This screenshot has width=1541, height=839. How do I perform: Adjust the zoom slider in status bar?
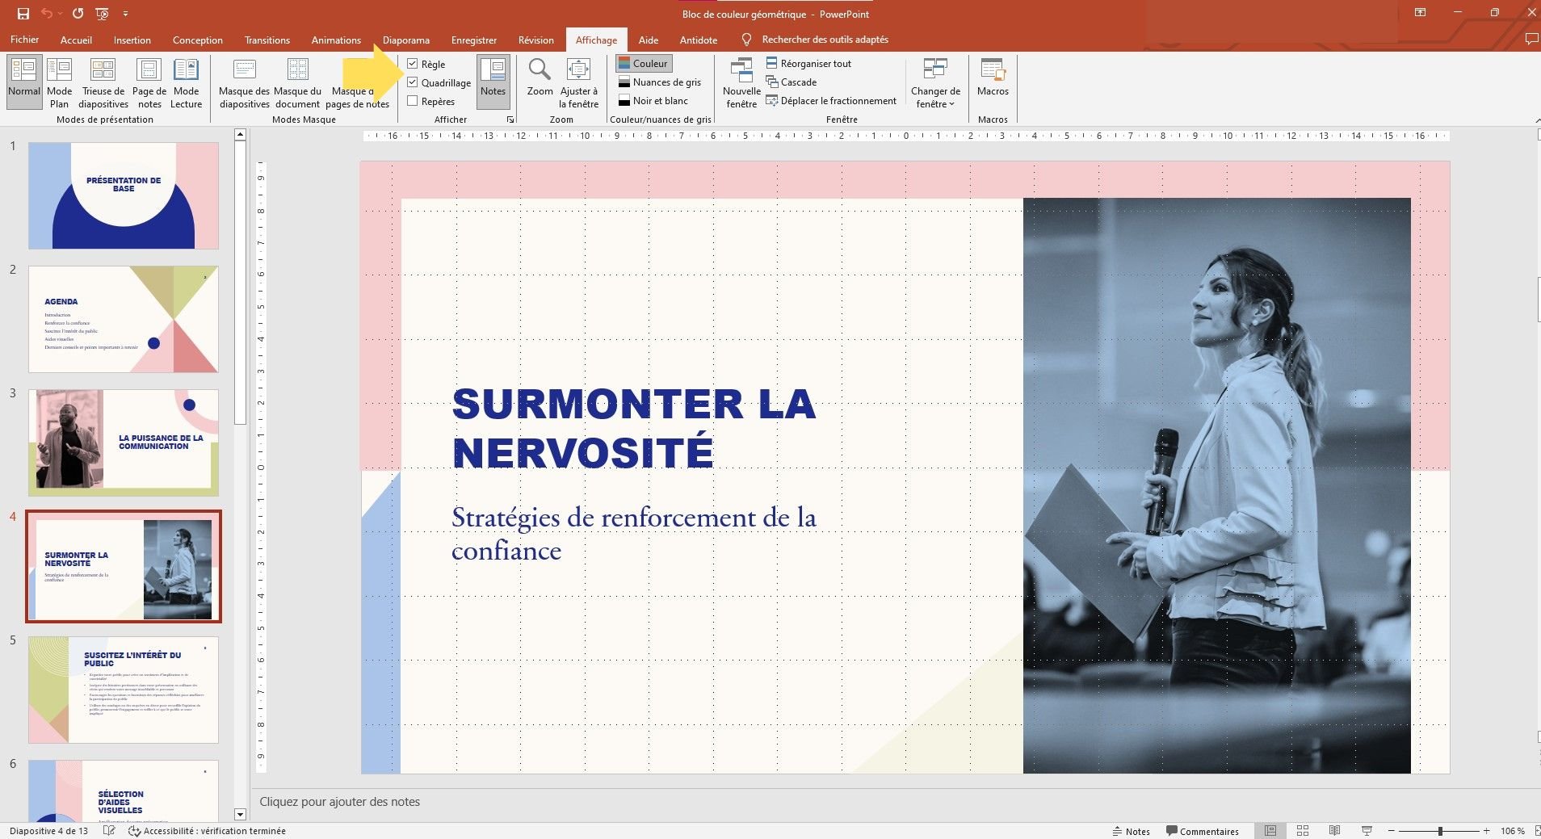click(x=1439, y=830)
